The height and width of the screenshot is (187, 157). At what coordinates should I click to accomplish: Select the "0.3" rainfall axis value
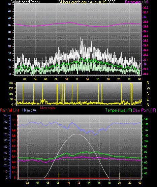point(14,162)
